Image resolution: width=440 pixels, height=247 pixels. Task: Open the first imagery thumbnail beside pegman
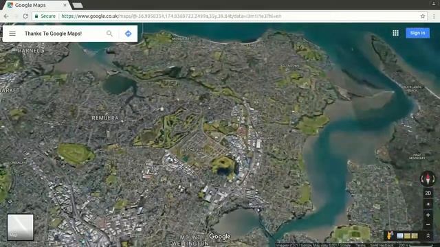[400, 236]
